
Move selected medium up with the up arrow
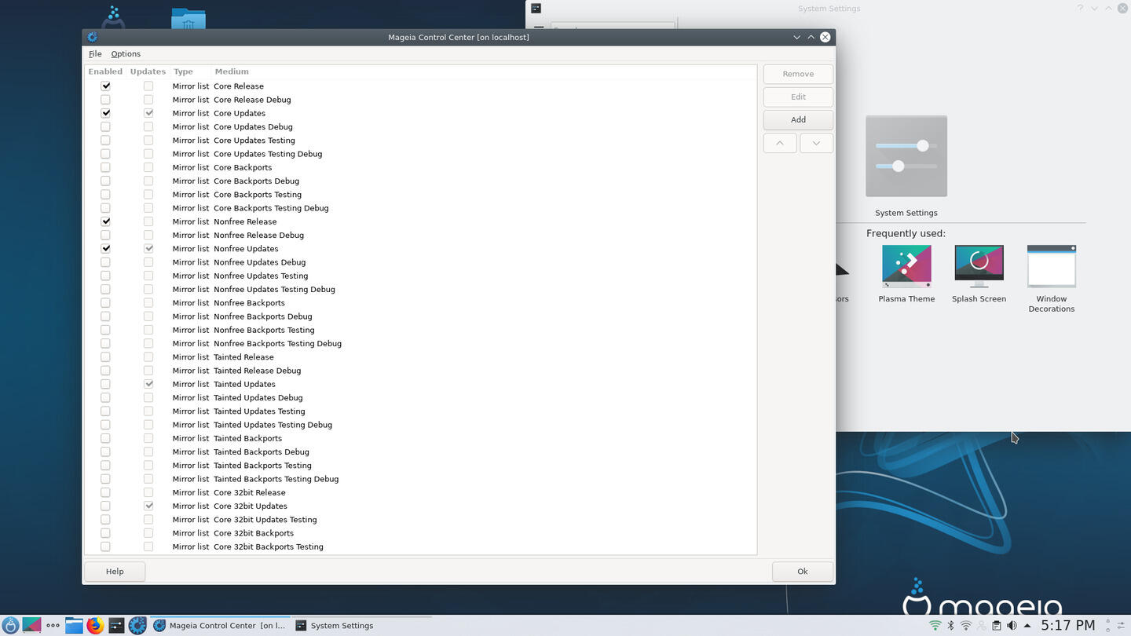(x=780, y=143)
